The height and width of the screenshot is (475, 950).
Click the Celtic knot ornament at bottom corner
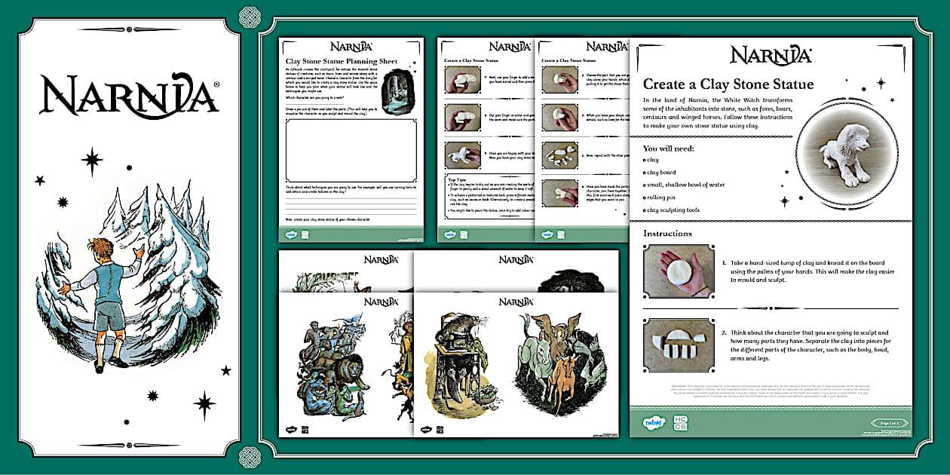point(248,456)
